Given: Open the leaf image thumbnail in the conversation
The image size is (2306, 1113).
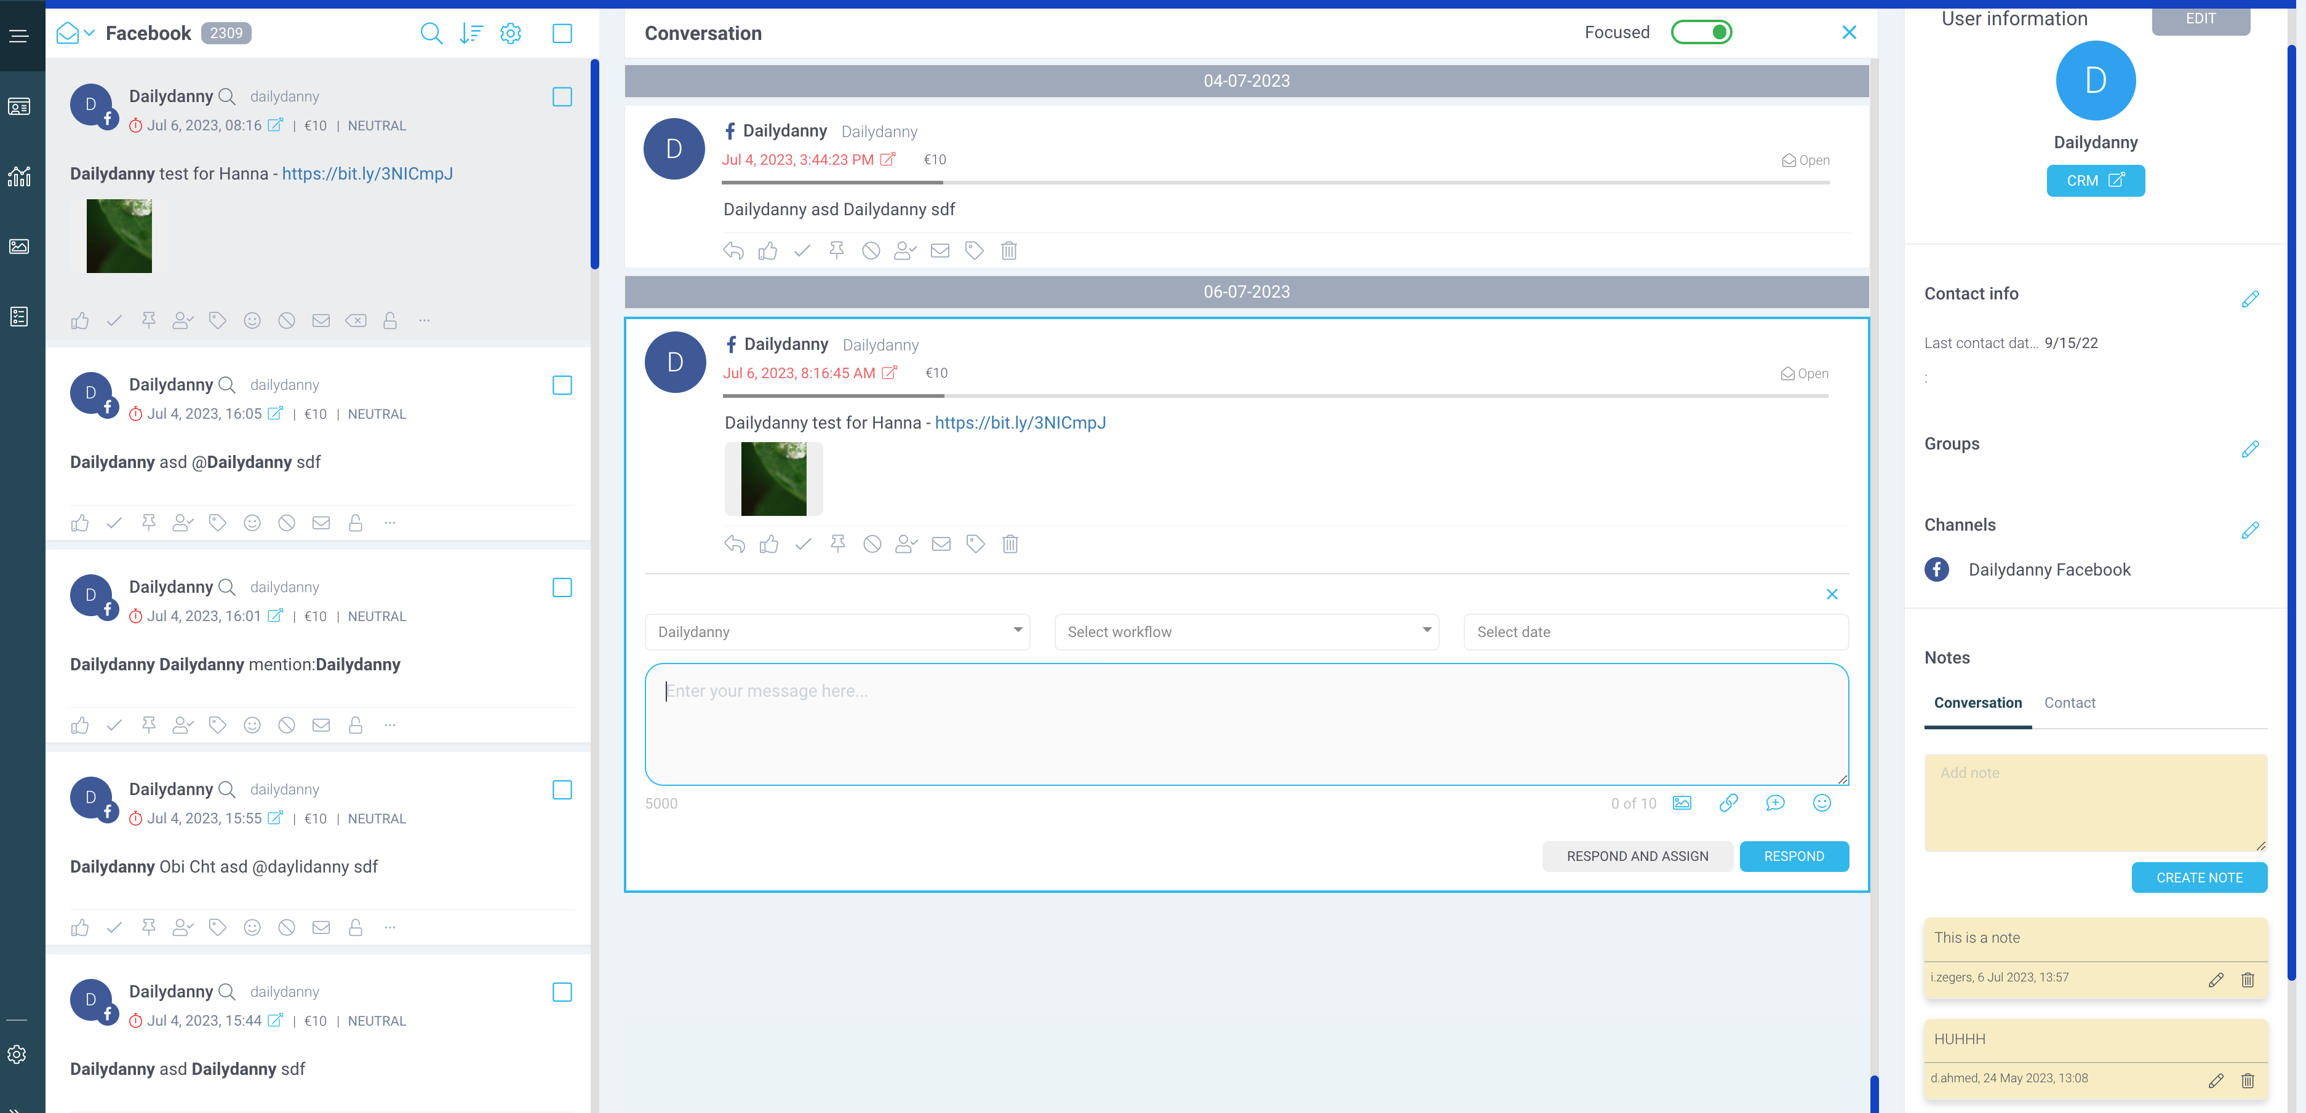Looking at the screenshot, I should (x=773, y=478).
